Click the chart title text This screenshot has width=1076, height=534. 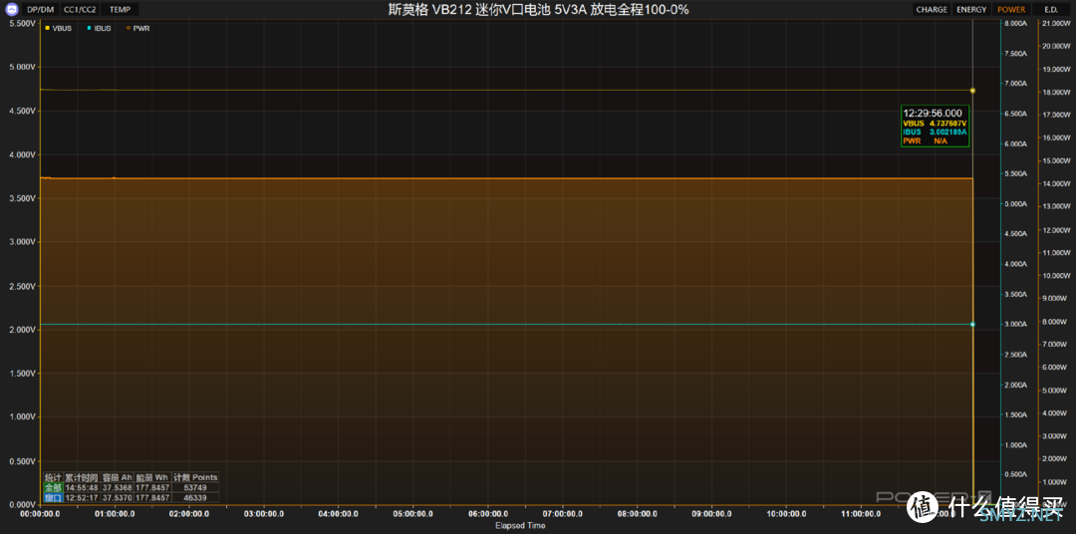[x=538, y=10]
